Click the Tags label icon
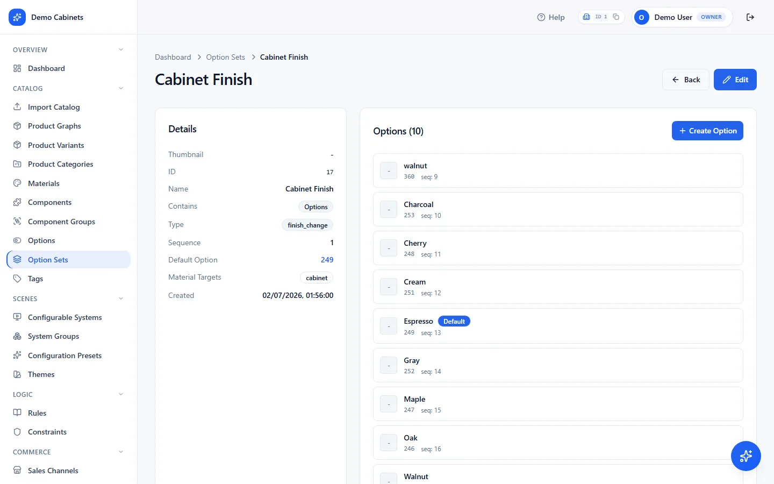The width and height of the screenshot is (774, 484). click(17, 279)
